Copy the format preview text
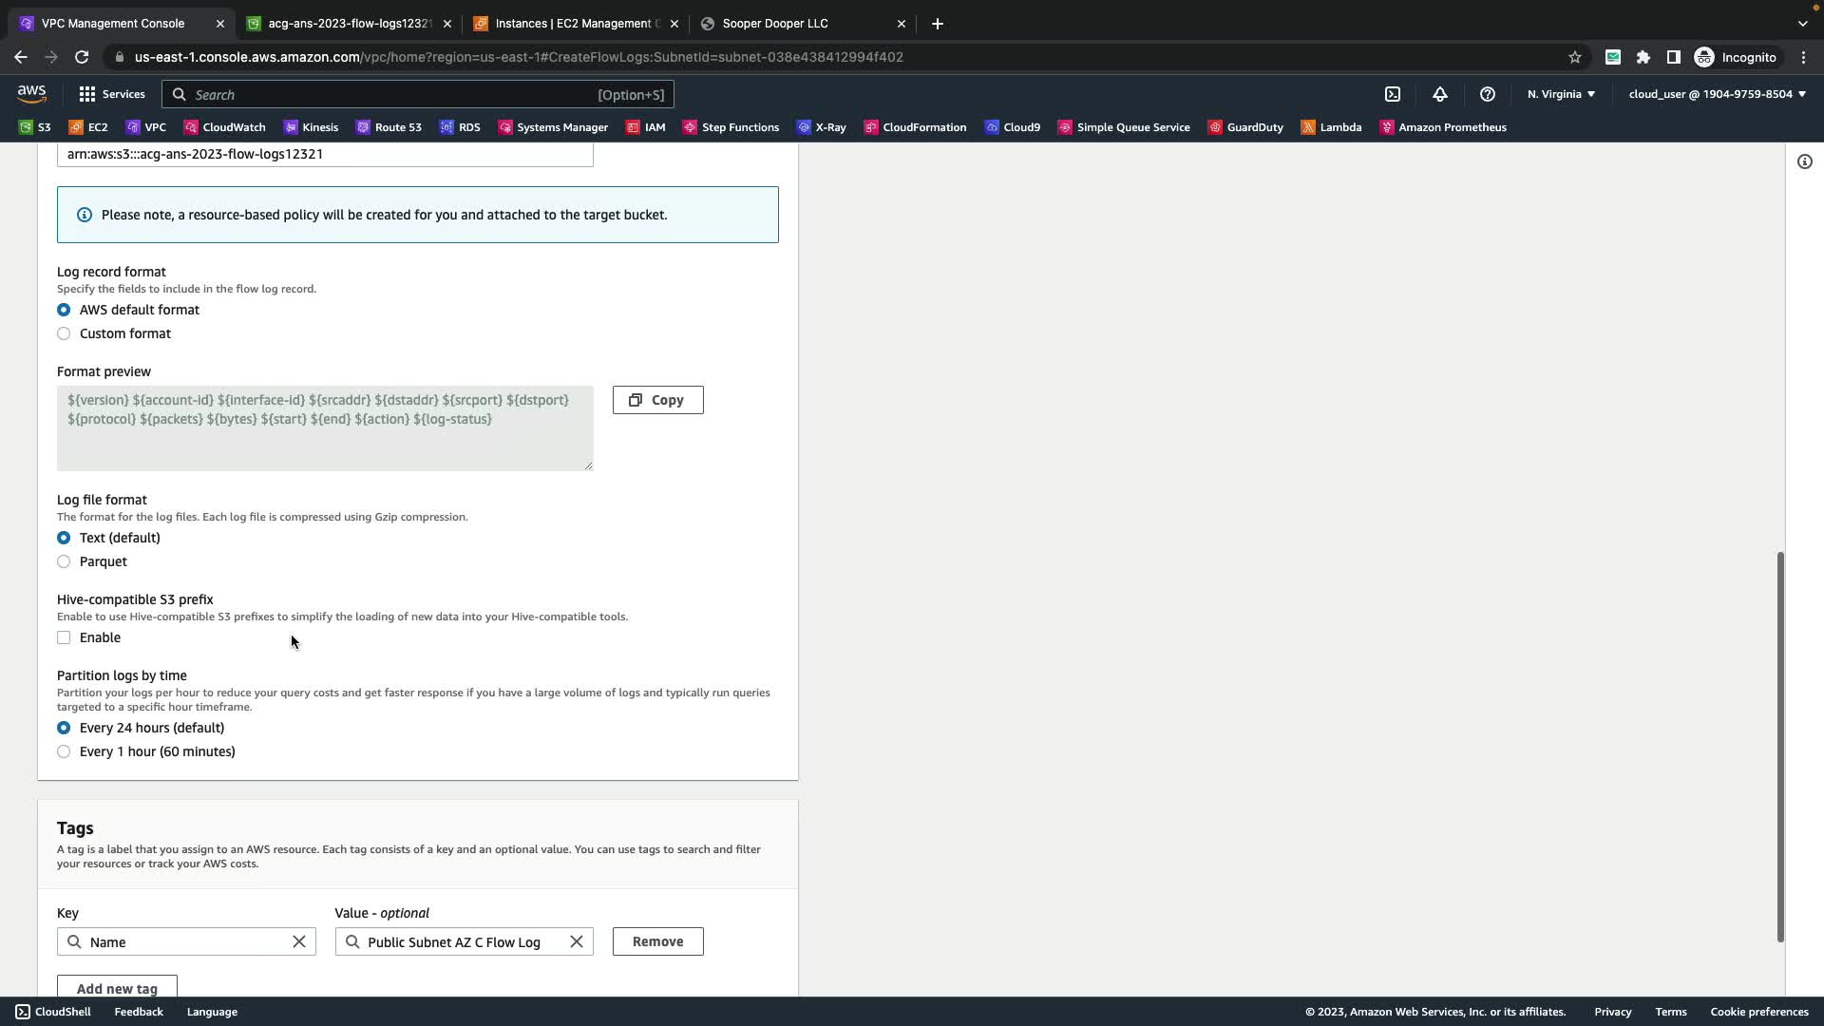 pos(657,400)
